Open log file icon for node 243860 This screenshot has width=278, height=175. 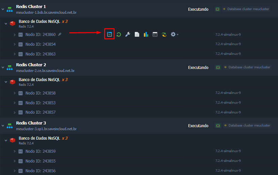coord(137,34)
